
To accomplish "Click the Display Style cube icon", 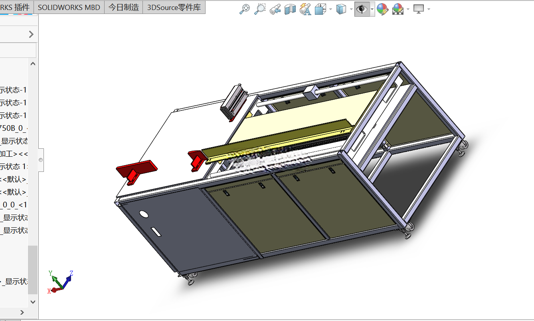I will click(341, 9).
